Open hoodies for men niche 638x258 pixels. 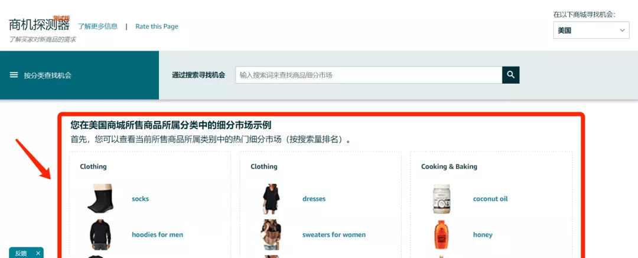point(157,234)
